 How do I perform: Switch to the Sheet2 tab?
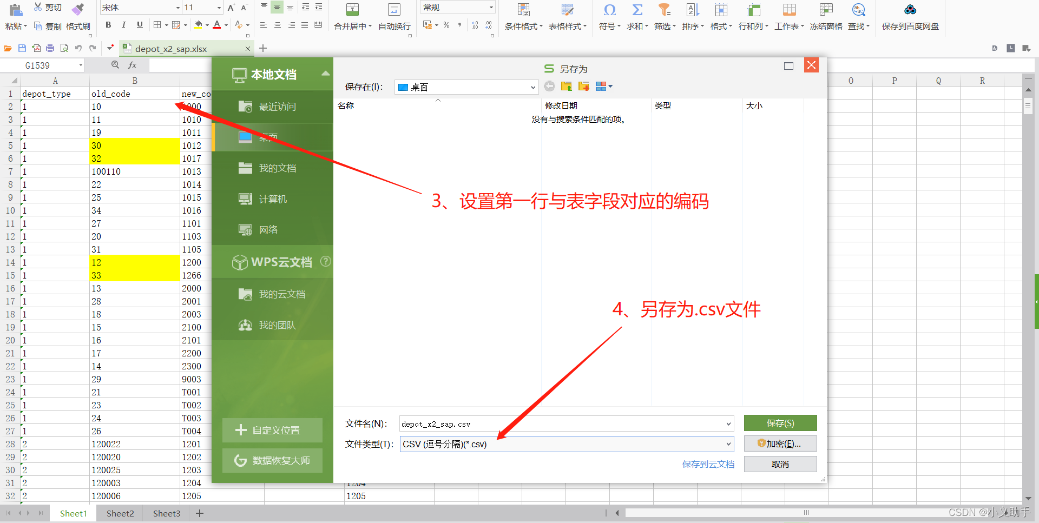point(120,513)
